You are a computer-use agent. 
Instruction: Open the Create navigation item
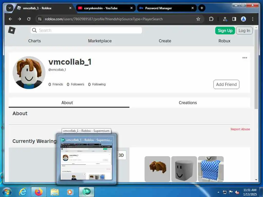point(165,41)
